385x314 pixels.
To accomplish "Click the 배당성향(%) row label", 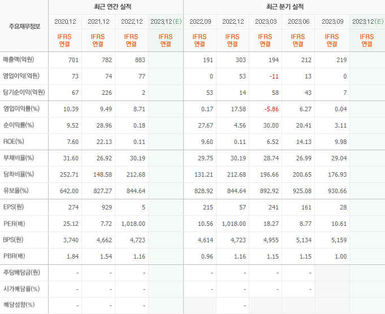I will [x=19, y=305].
